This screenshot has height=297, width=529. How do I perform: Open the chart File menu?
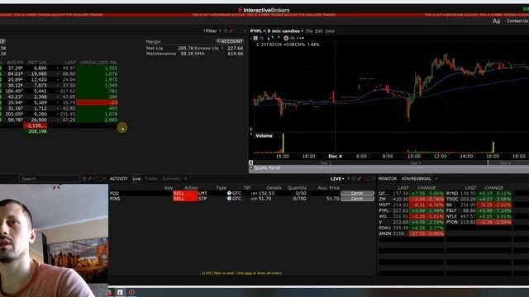tap(309, 31)
